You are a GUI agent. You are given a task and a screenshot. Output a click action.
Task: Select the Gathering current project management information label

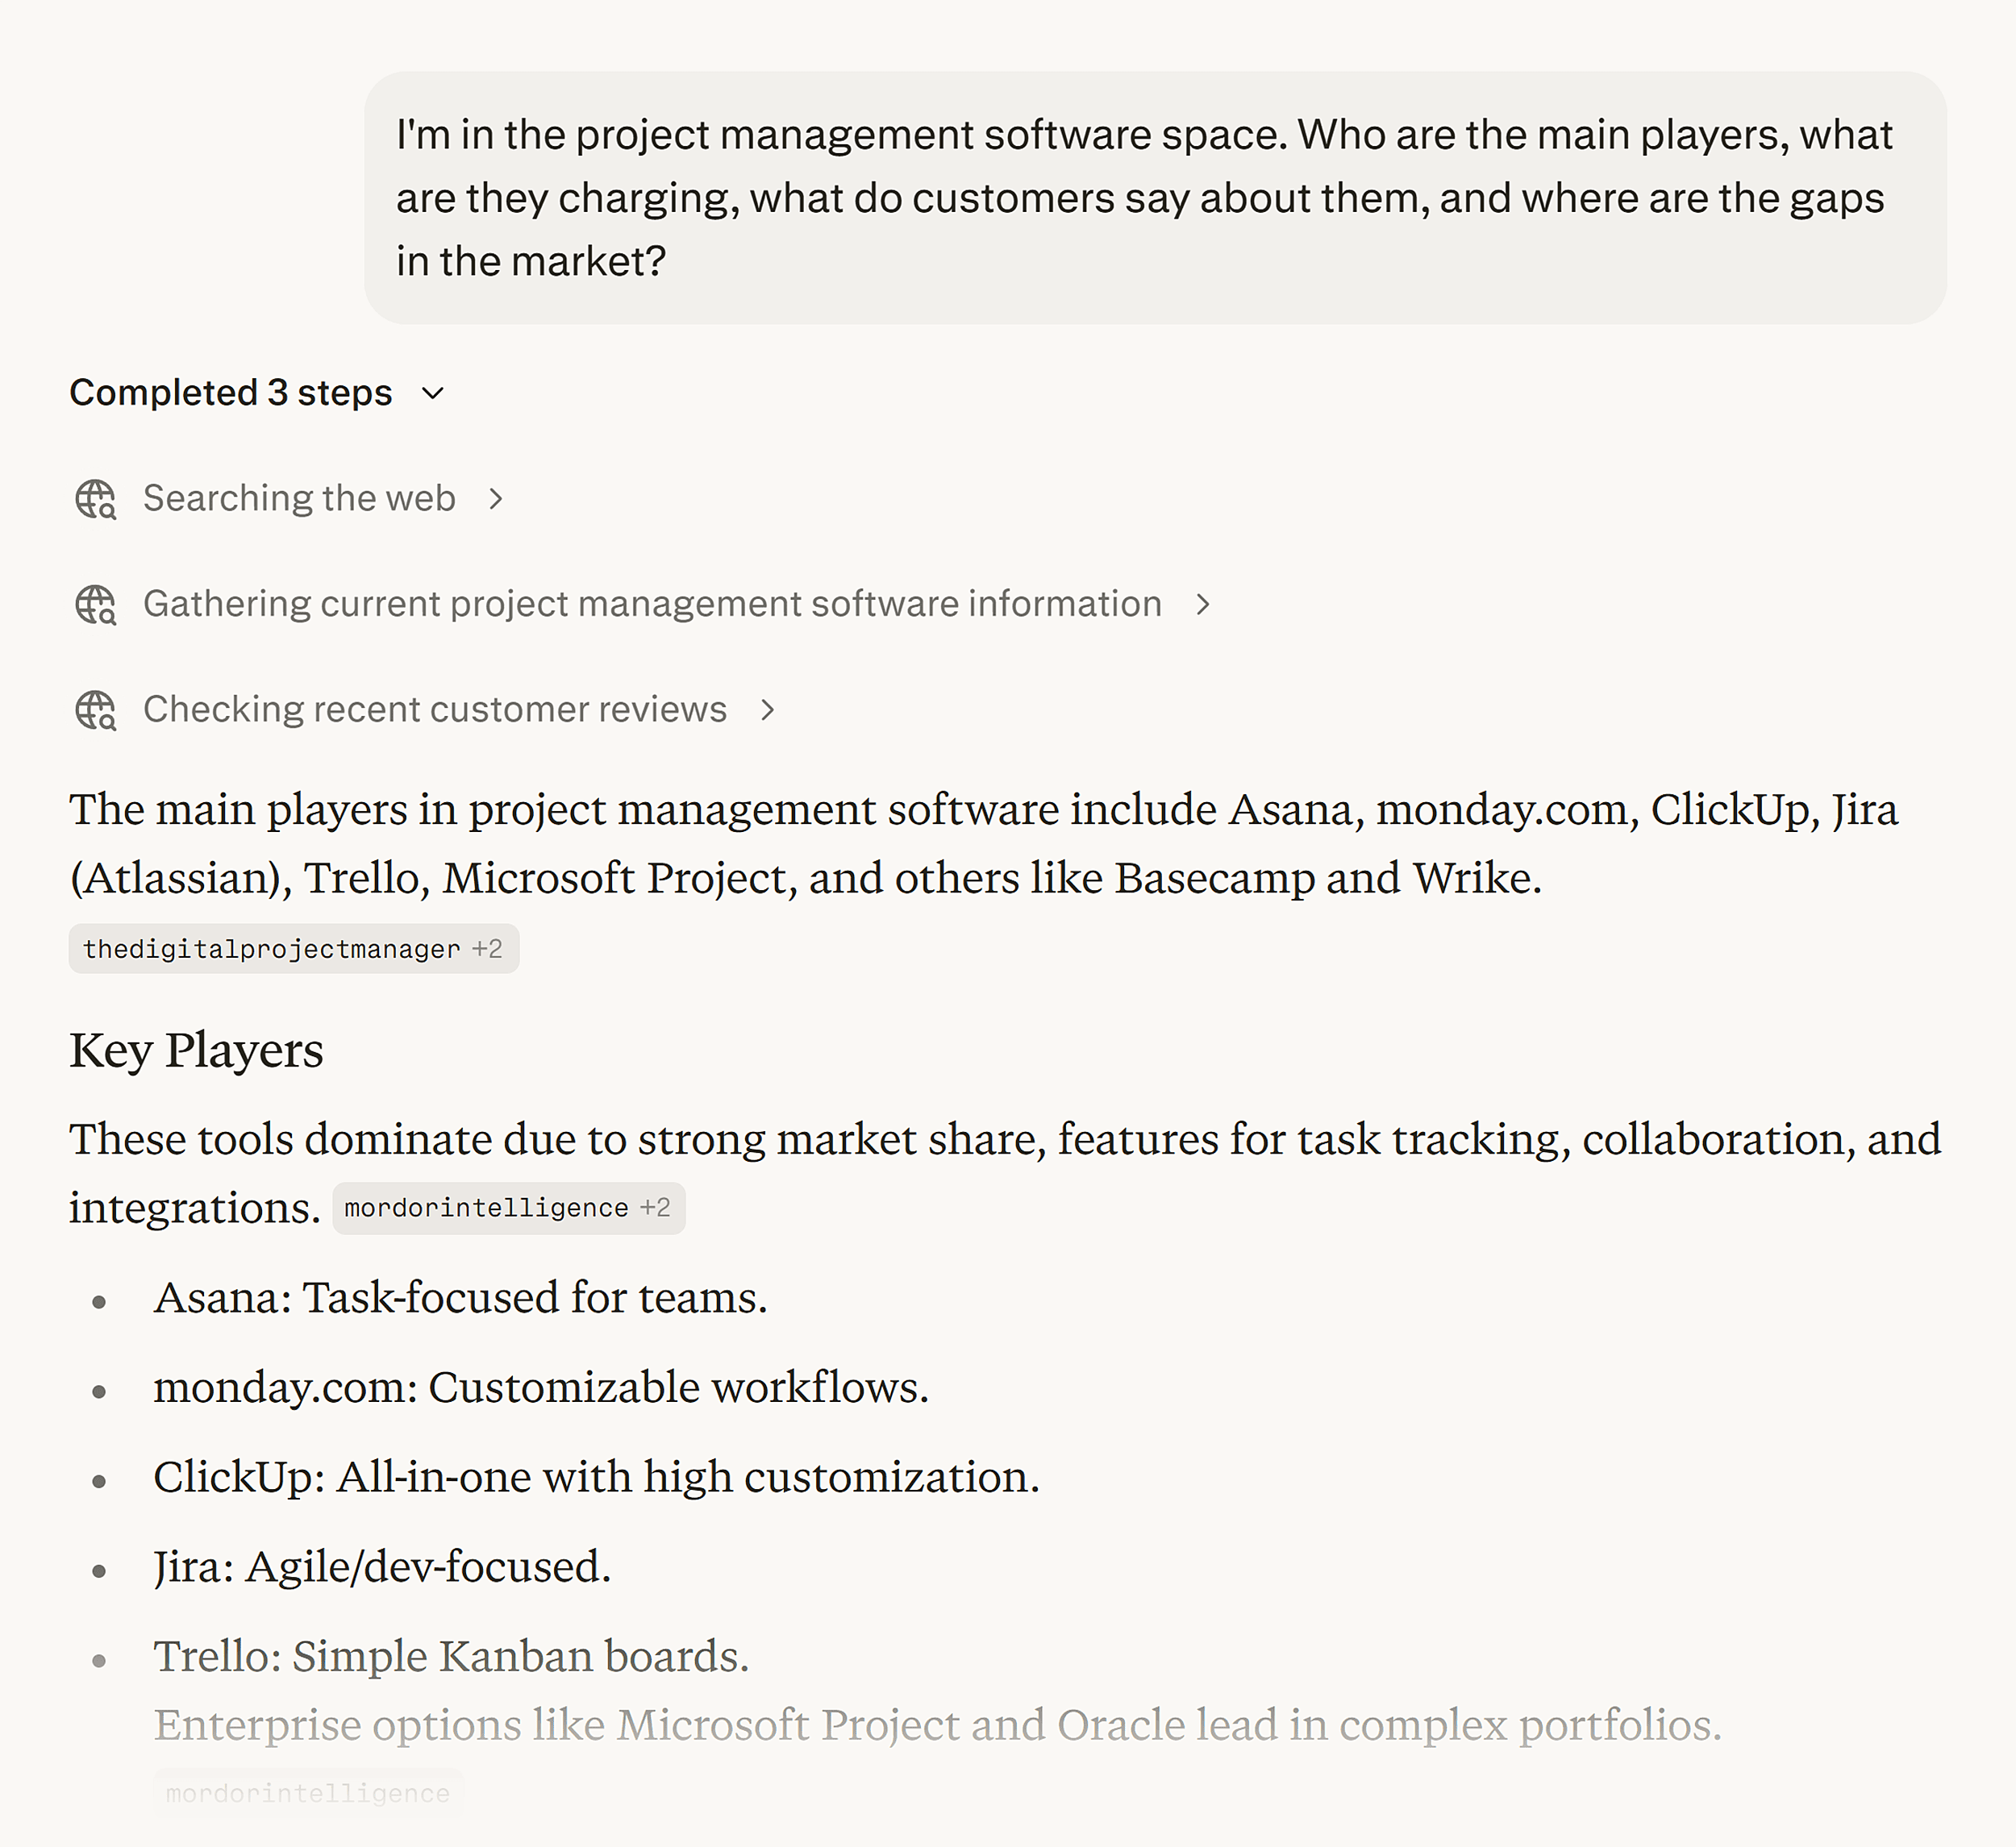pos(651,603)
